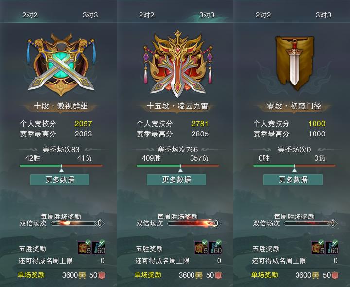This screenshot has width=350, height=287.
Task: Select the 3对3 tab in the middle panel
Action: [207, 15]
